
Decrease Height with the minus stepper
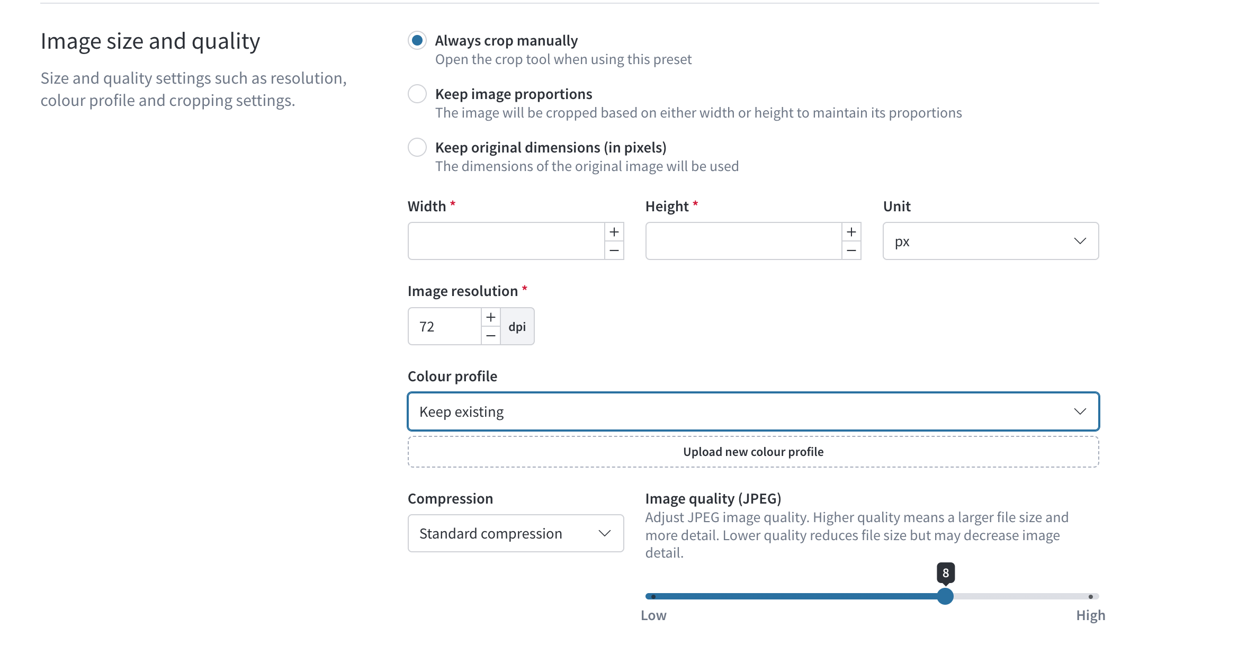pos(851,250)
